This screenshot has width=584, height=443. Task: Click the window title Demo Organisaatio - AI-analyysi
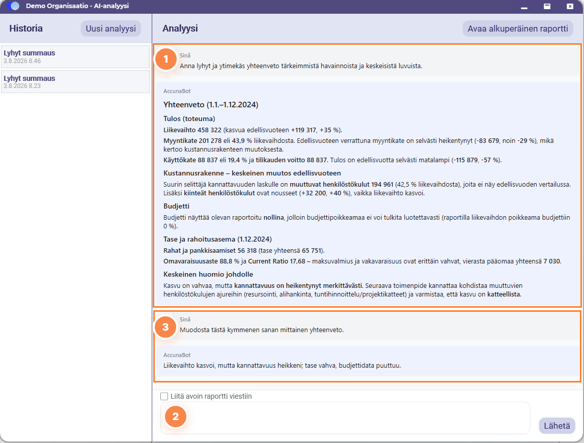(77, 6)
